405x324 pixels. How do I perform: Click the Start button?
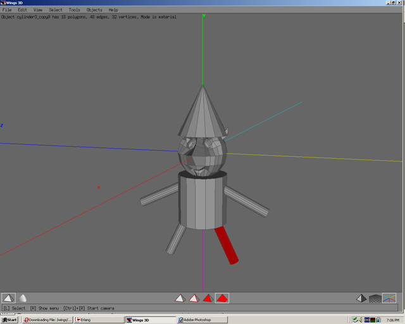point(9,320)
